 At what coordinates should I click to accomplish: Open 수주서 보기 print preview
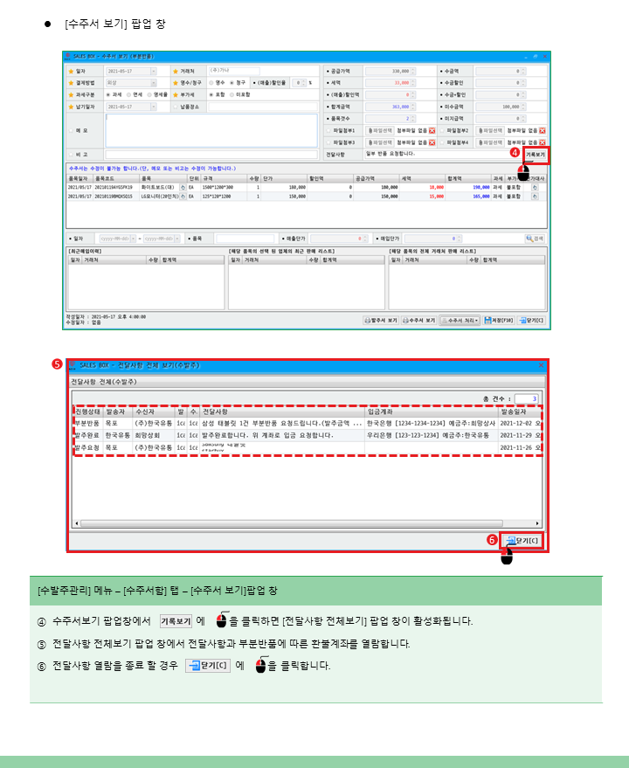pos(418,321)
